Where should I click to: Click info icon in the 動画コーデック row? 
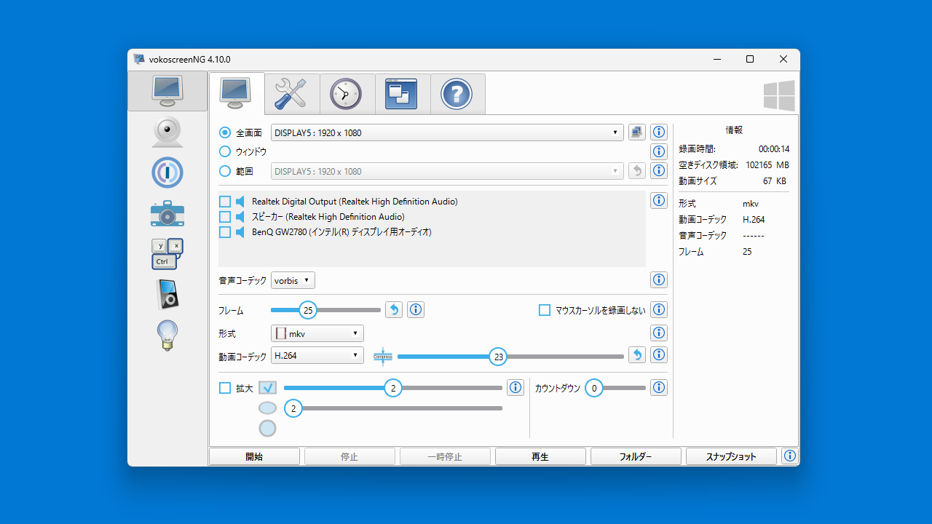659,355
